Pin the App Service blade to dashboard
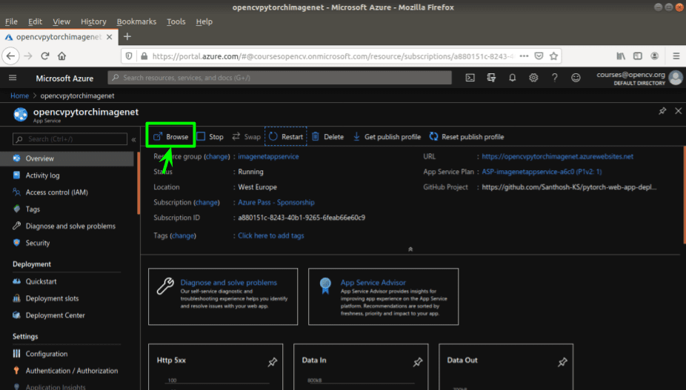The width and height of the screenshot is (686, 390). [x=662, y=111]
